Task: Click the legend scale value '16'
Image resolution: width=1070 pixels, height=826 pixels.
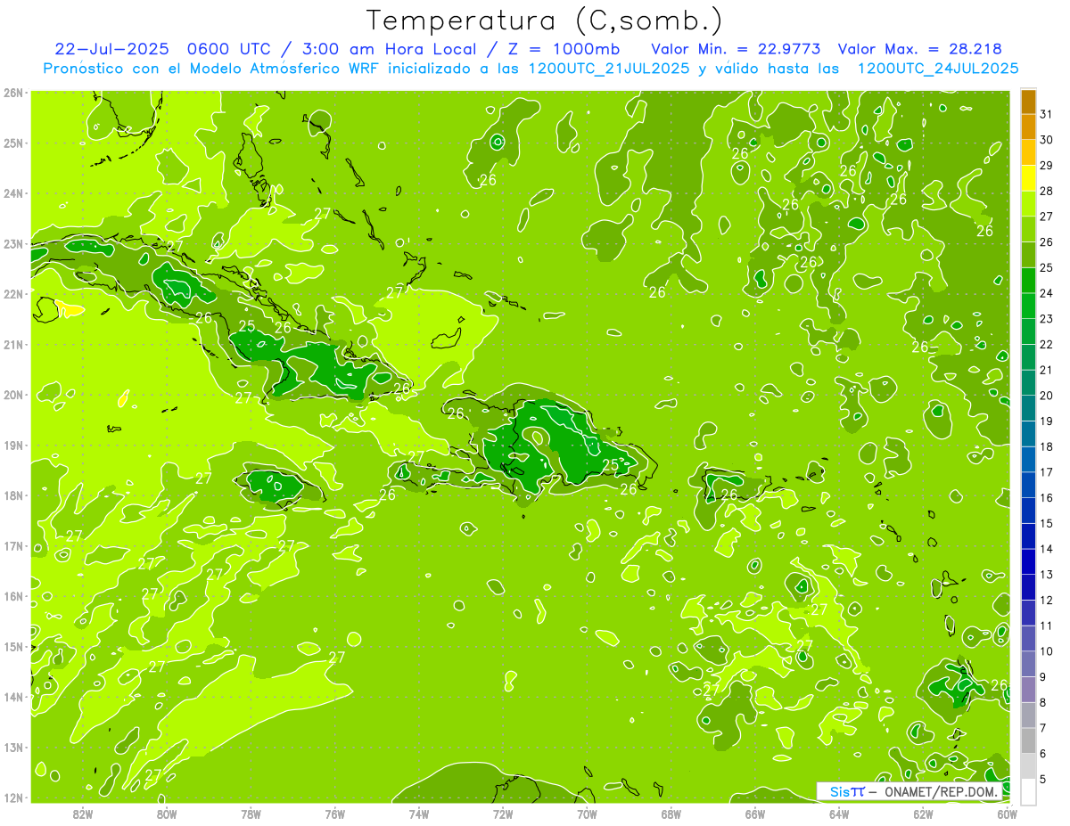Action: click(1047, 497)
